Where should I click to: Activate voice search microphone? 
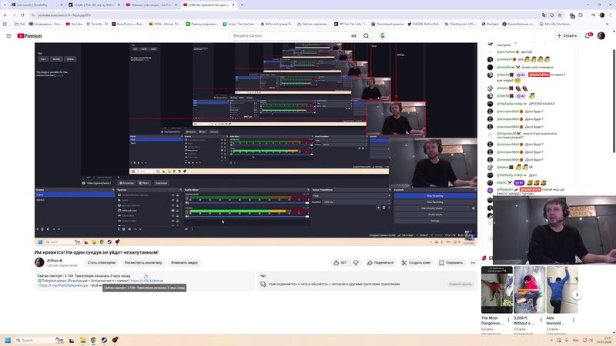[x=383, y=35]
